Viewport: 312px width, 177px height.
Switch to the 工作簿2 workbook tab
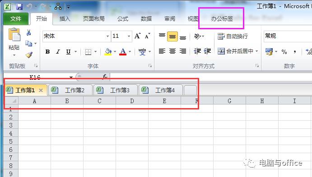pos(70,90)
